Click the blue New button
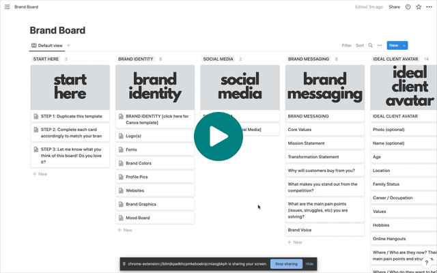The image size is (437, 273). (x=393, y=46)
